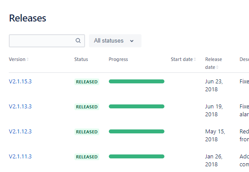Click progress bar of V2.1.11.3
This screenshot has width=249, height=172.
coord(137,156)
